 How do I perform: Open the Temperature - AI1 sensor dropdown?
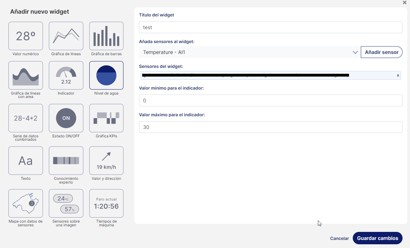pos(249,52)
